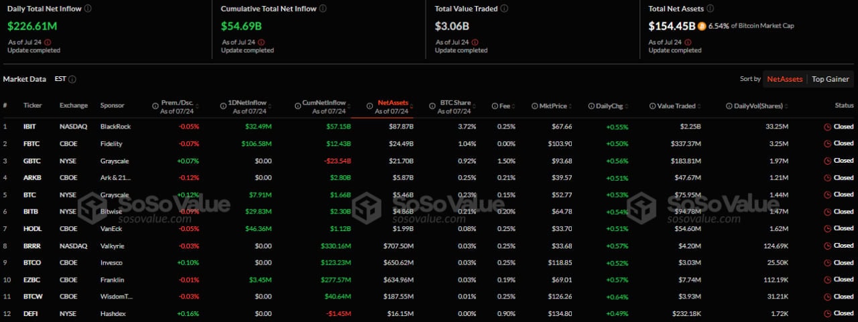Click the $87.87B net assets value
This screenshot has height=322, width=858.
pyautogui.click(x=401, y=127)
